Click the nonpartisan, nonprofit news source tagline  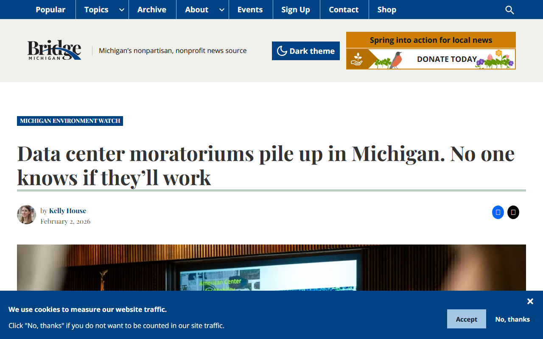(x=173, y=50)
